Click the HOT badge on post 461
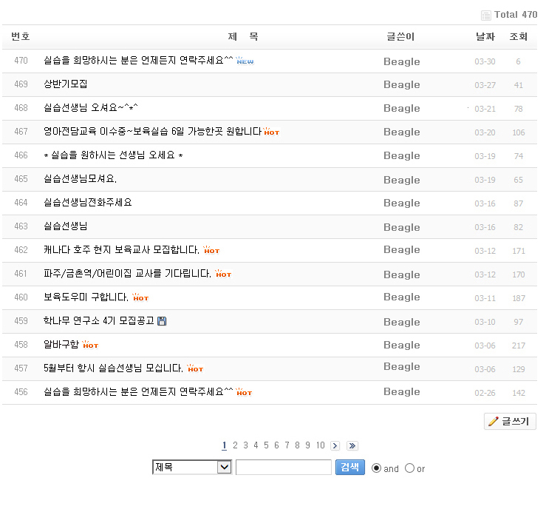 [x=223, y=274]
